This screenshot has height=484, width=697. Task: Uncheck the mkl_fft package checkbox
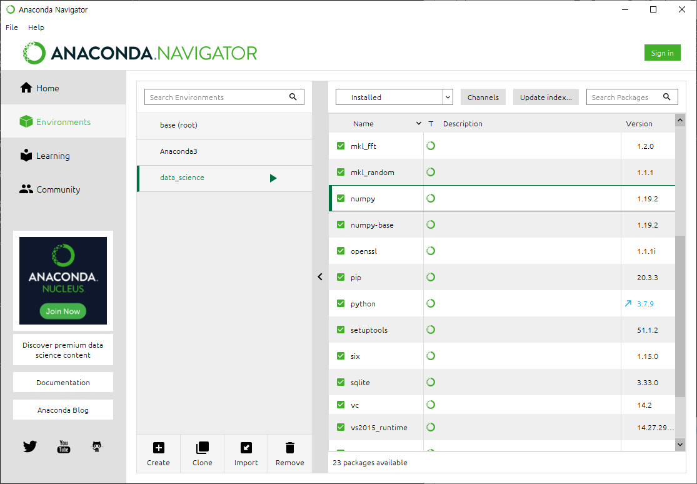(x=341, y=146)
